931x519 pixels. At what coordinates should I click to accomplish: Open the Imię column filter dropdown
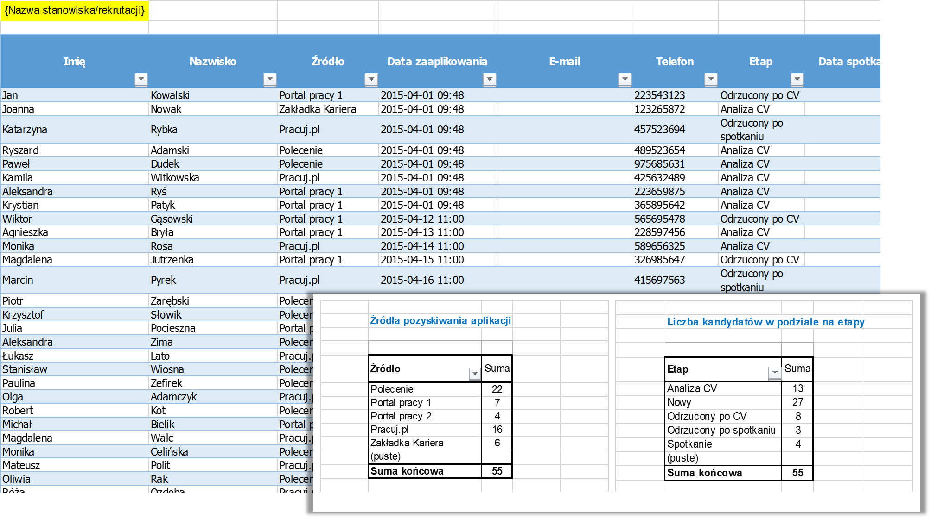pyautogui.click(x=141, y=79)
